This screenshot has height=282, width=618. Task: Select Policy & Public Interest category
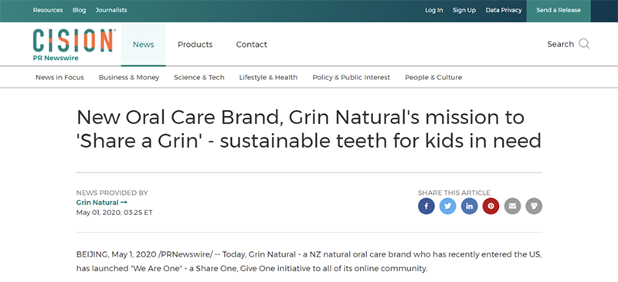[x=351, y=78]
